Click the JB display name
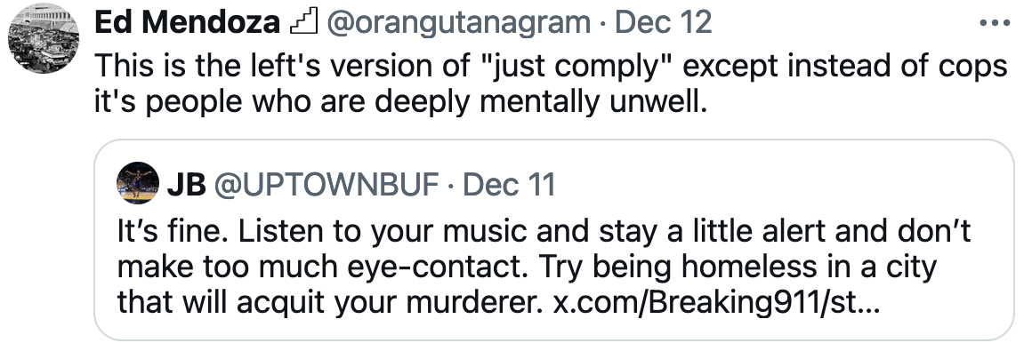Viewport: 1032px width, 359px height. (187, 184)
